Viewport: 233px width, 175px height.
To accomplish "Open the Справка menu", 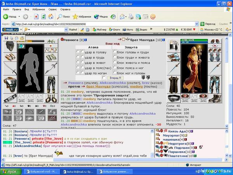I will [x=65, y=9].
